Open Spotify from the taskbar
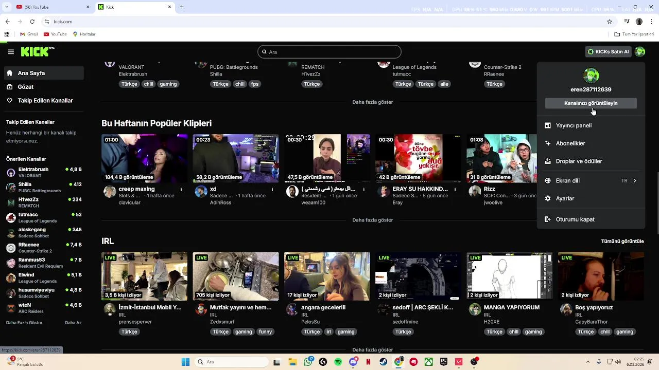Viewport: 659px width, 370px height. point(338,362)
